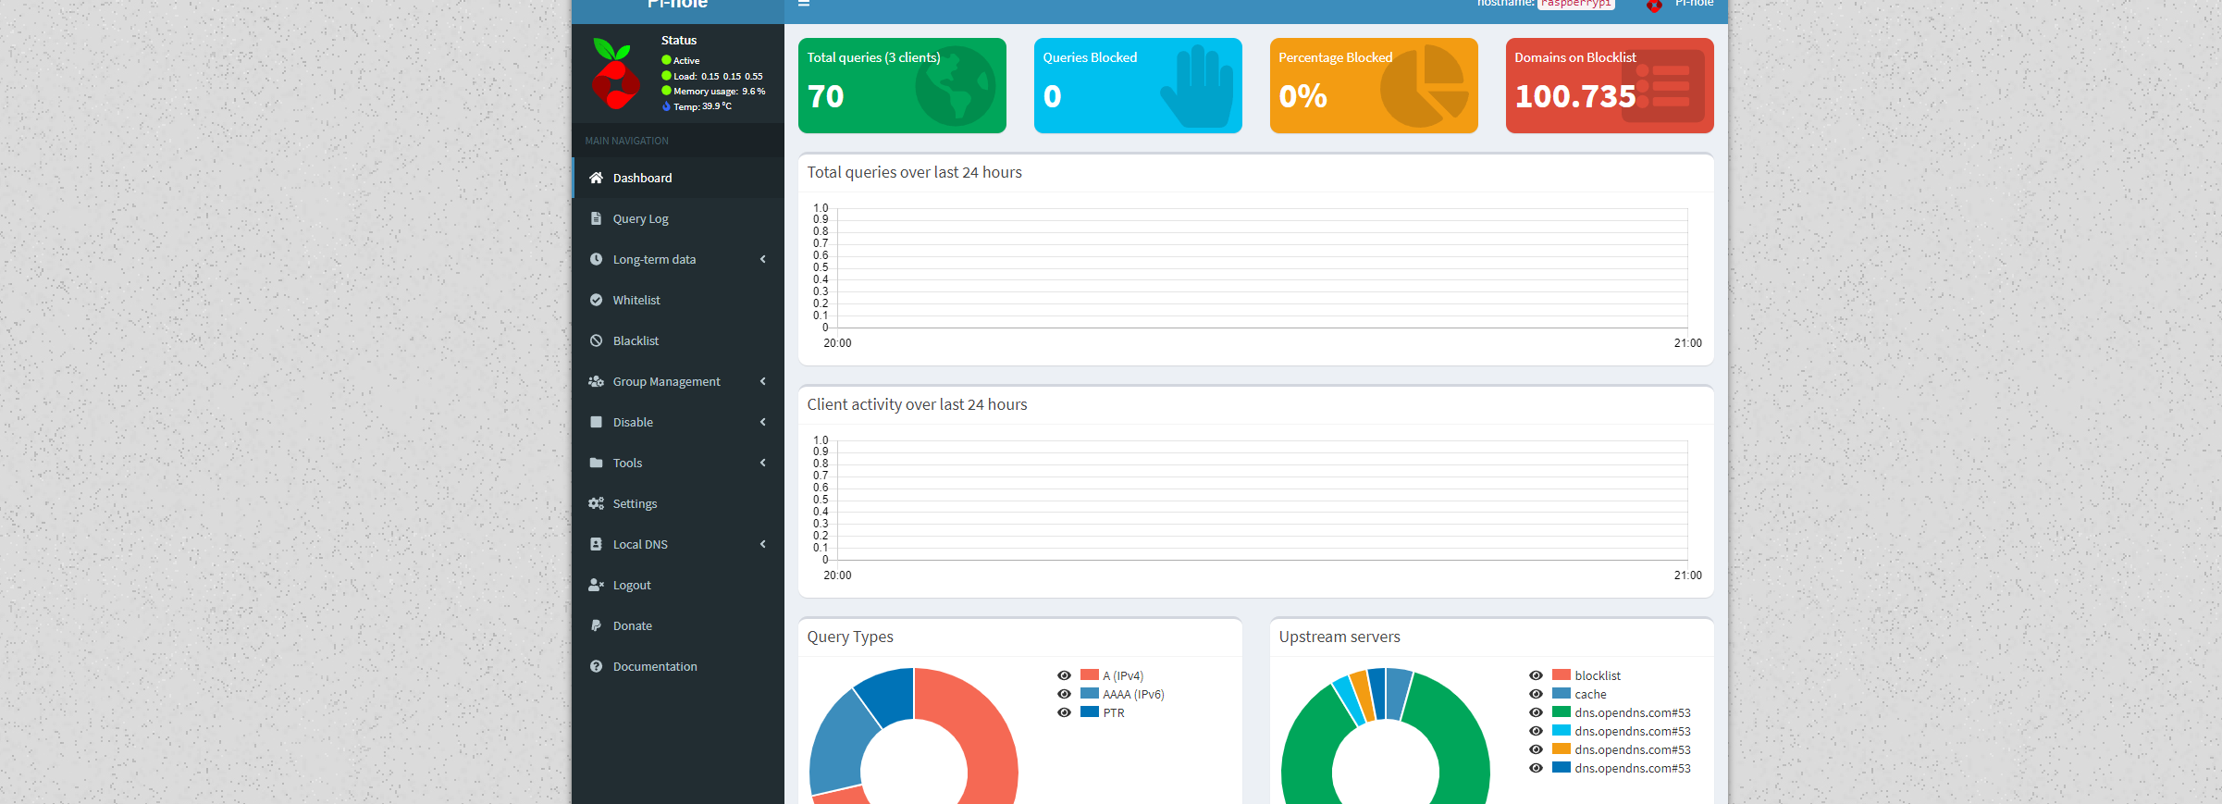Click the globe icon on Total queries card
Viewport: 2222px width, 804px height.
(x=956, y=86)
